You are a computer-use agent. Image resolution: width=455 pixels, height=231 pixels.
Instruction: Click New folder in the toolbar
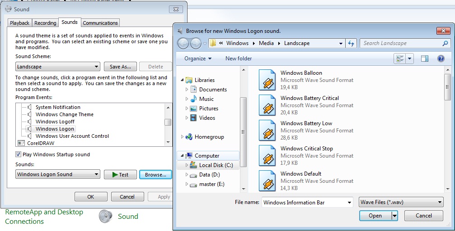pyautogui.click(x=239, y=59)
